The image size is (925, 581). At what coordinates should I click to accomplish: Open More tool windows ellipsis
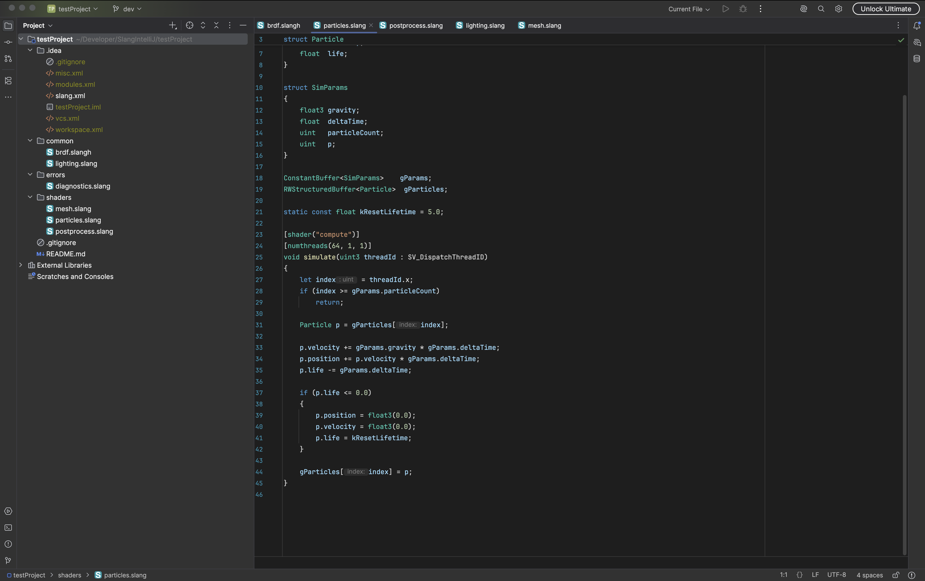click(x=8, y=97)
